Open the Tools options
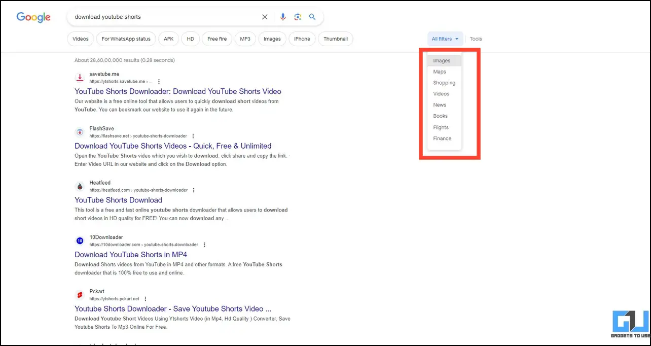This screenshot has height=346, width=651. pyautogui.click(x=476, y=39)
